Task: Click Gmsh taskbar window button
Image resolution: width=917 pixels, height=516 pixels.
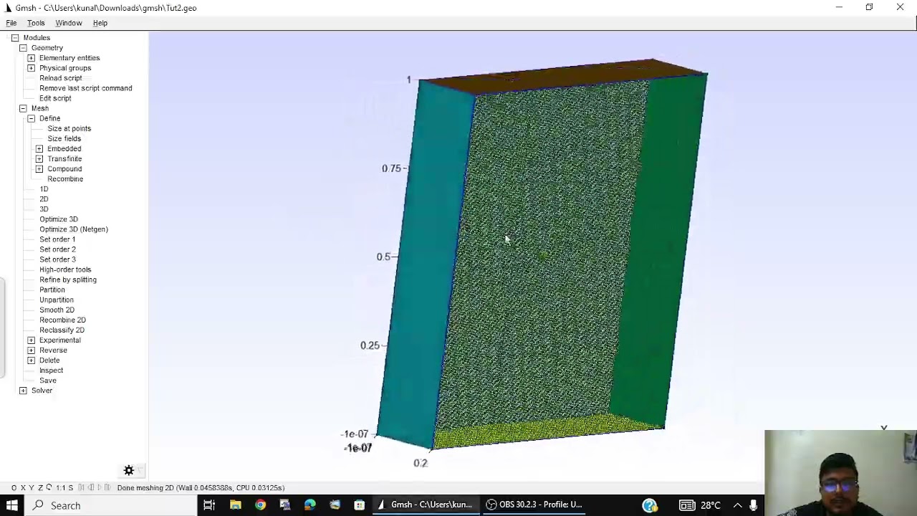Action: coord(426,505)
